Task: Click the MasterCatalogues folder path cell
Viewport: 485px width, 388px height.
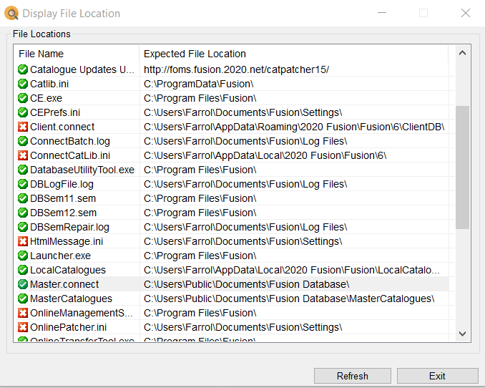Action: pyautogui.click(x=289, y=299)
